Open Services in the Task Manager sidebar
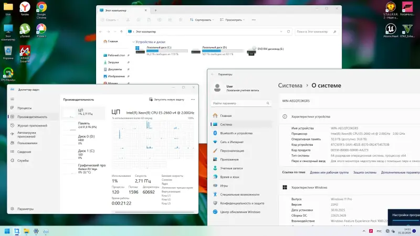The width and height of the screenshot is (420, 236). (x=23, y=160)
